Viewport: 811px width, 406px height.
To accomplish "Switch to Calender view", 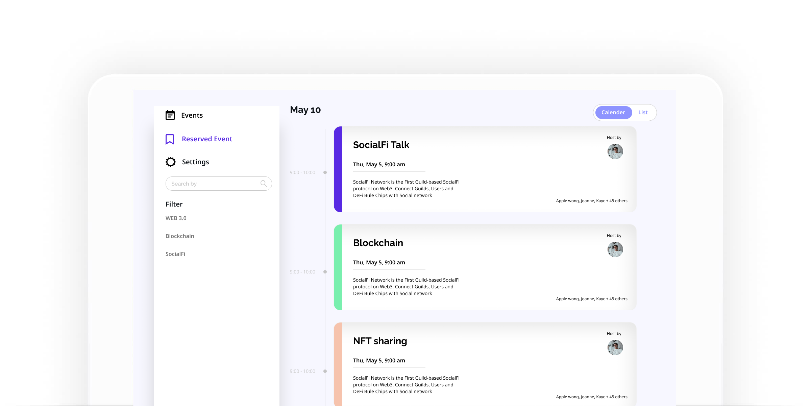I will pyautogui.click(x=613, y=113).
